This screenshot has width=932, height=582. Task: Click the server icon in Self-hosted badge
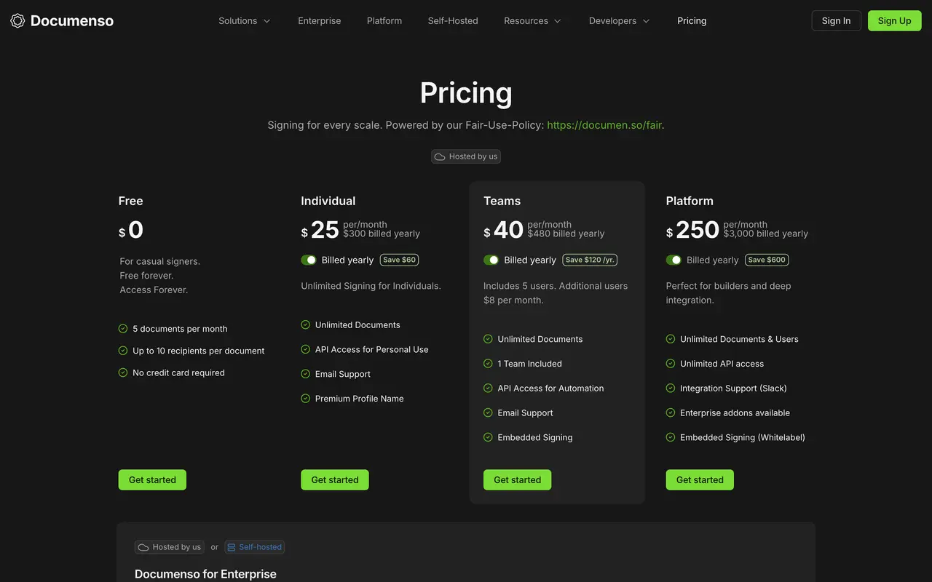[x=232, y=547]
